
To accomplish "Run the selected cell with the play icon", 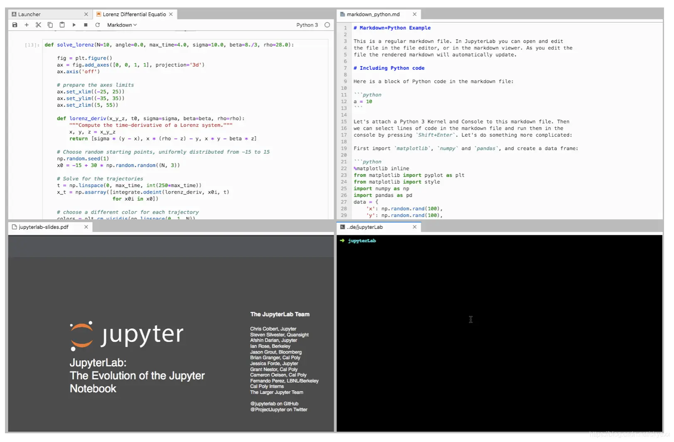I will coord(74,25).
